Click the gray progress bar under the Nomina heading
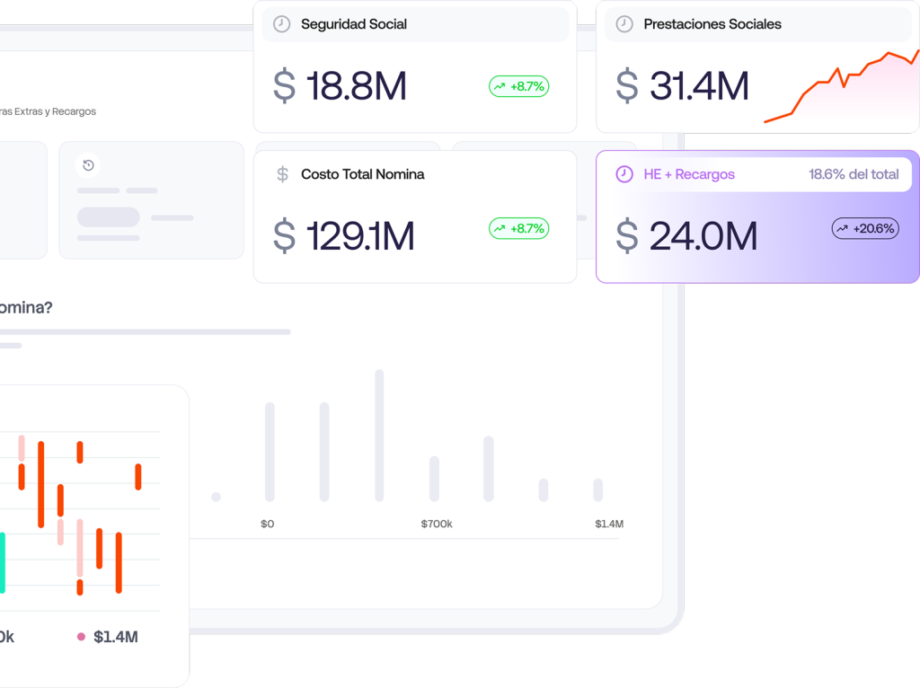This screenshot has height=688, width=920. (x=144, y=332)
